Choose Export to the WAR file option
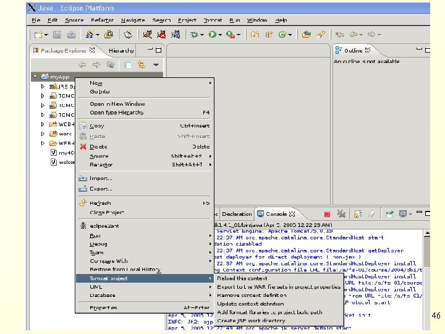 pos(278,287)
